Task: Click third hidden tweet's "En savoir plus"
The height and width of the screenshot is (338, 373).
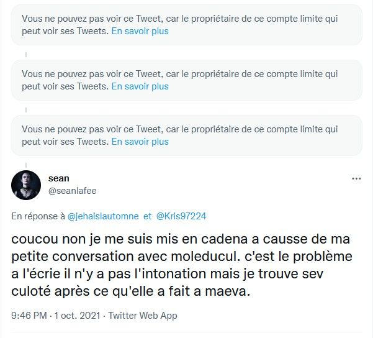Action: (140, 142)
